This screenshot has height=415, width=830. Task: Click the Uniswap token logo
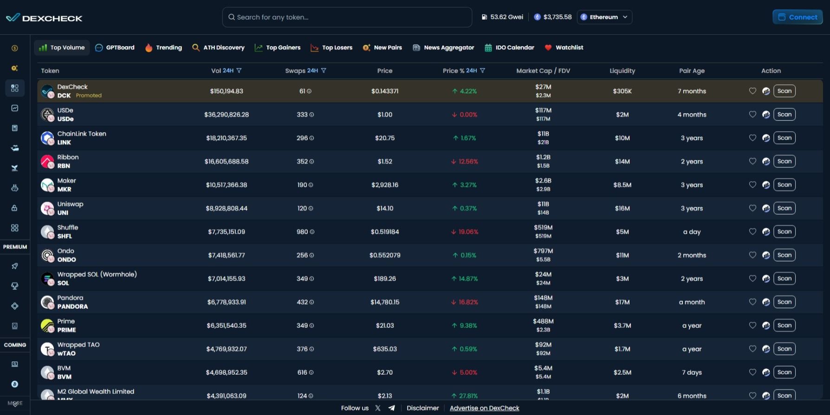pyautogui.click(x=47, y=208)
